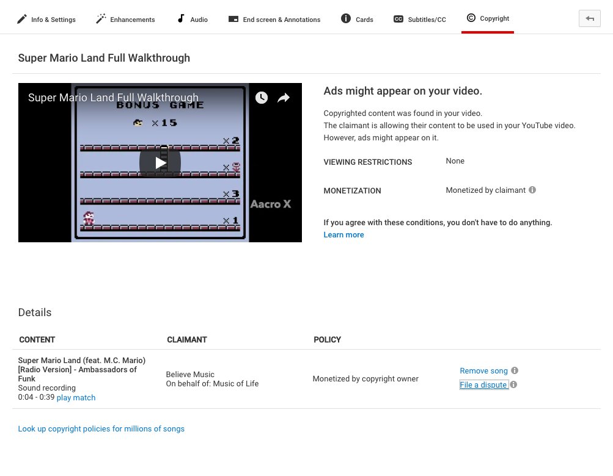Select the Copyright tab

[x=488, y=18]
